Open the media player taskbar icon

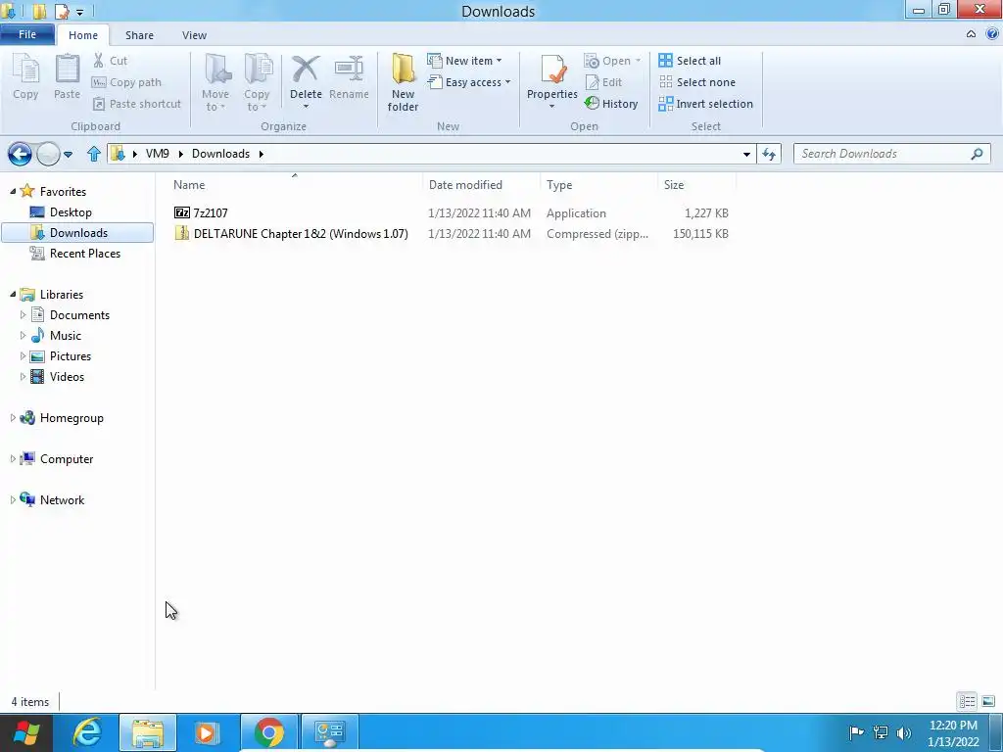pos(206,732)
